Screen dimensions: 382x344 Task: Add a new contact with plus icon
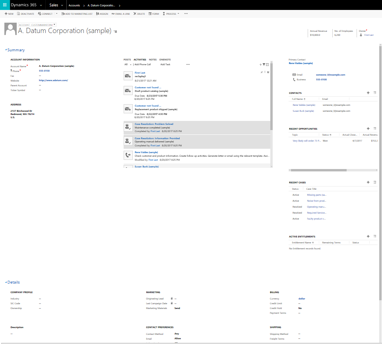click(x=368, y=93)
